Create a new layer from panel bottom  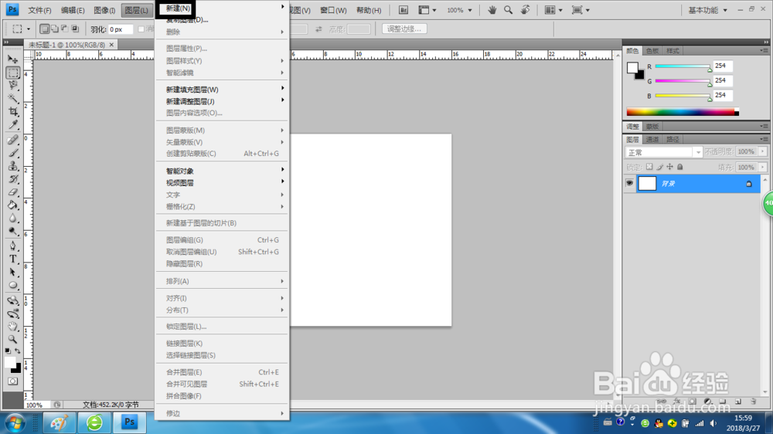pos(738,402)
